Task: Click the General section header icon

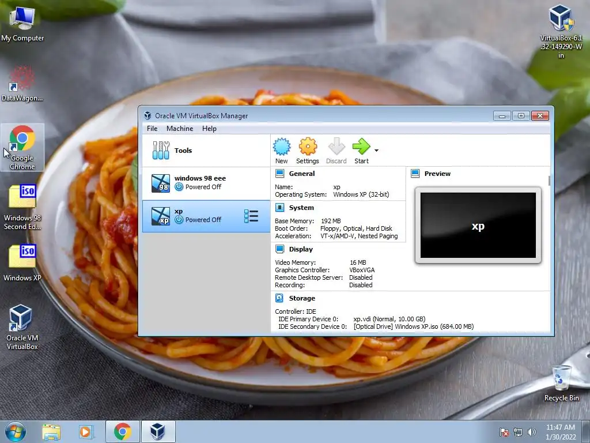Action: (279, 174)
